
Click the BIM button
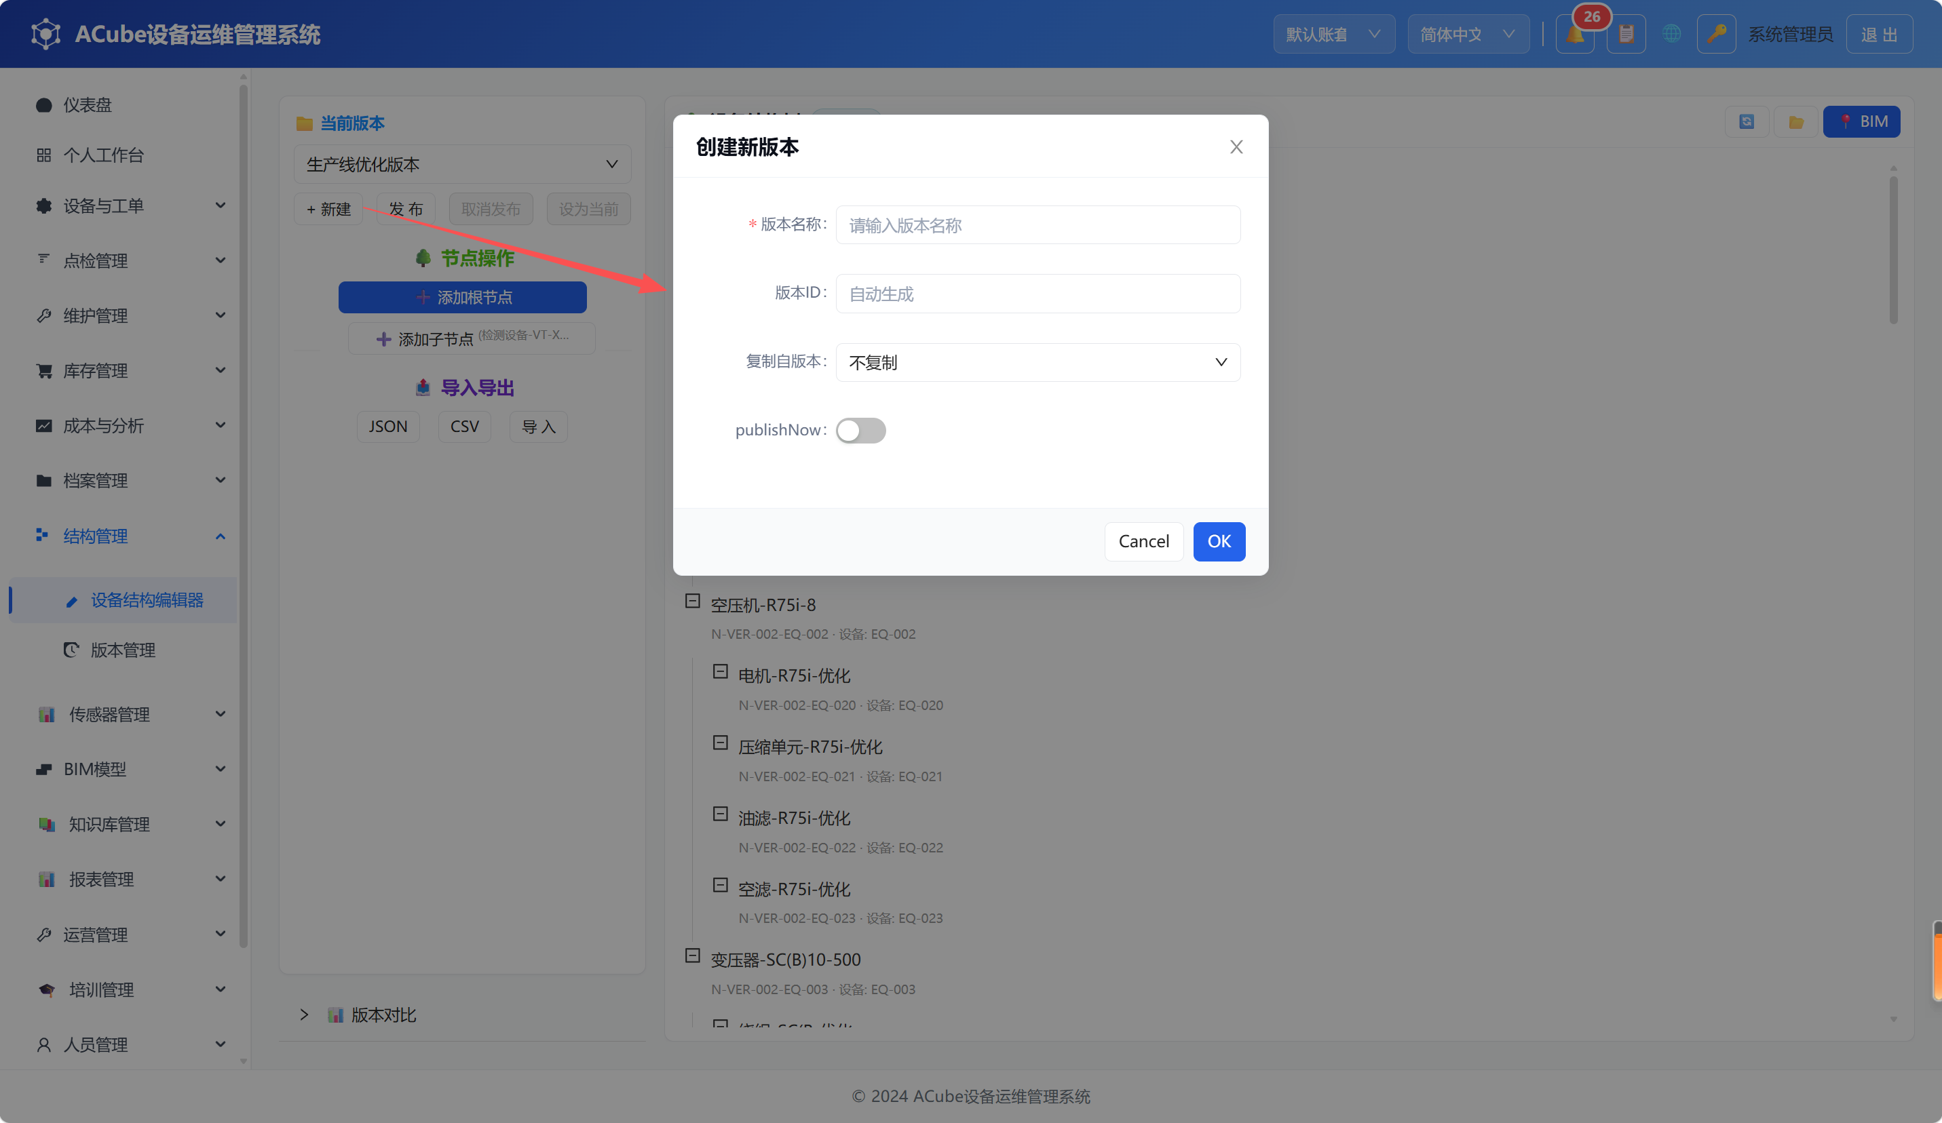[x=1861, y=121]
